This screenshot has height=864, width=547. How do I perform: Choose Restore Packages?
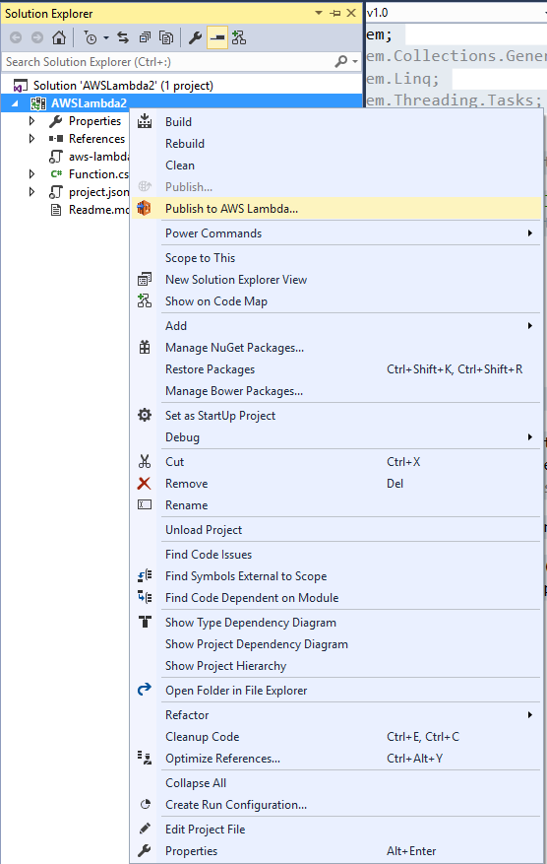click(211, 369)
